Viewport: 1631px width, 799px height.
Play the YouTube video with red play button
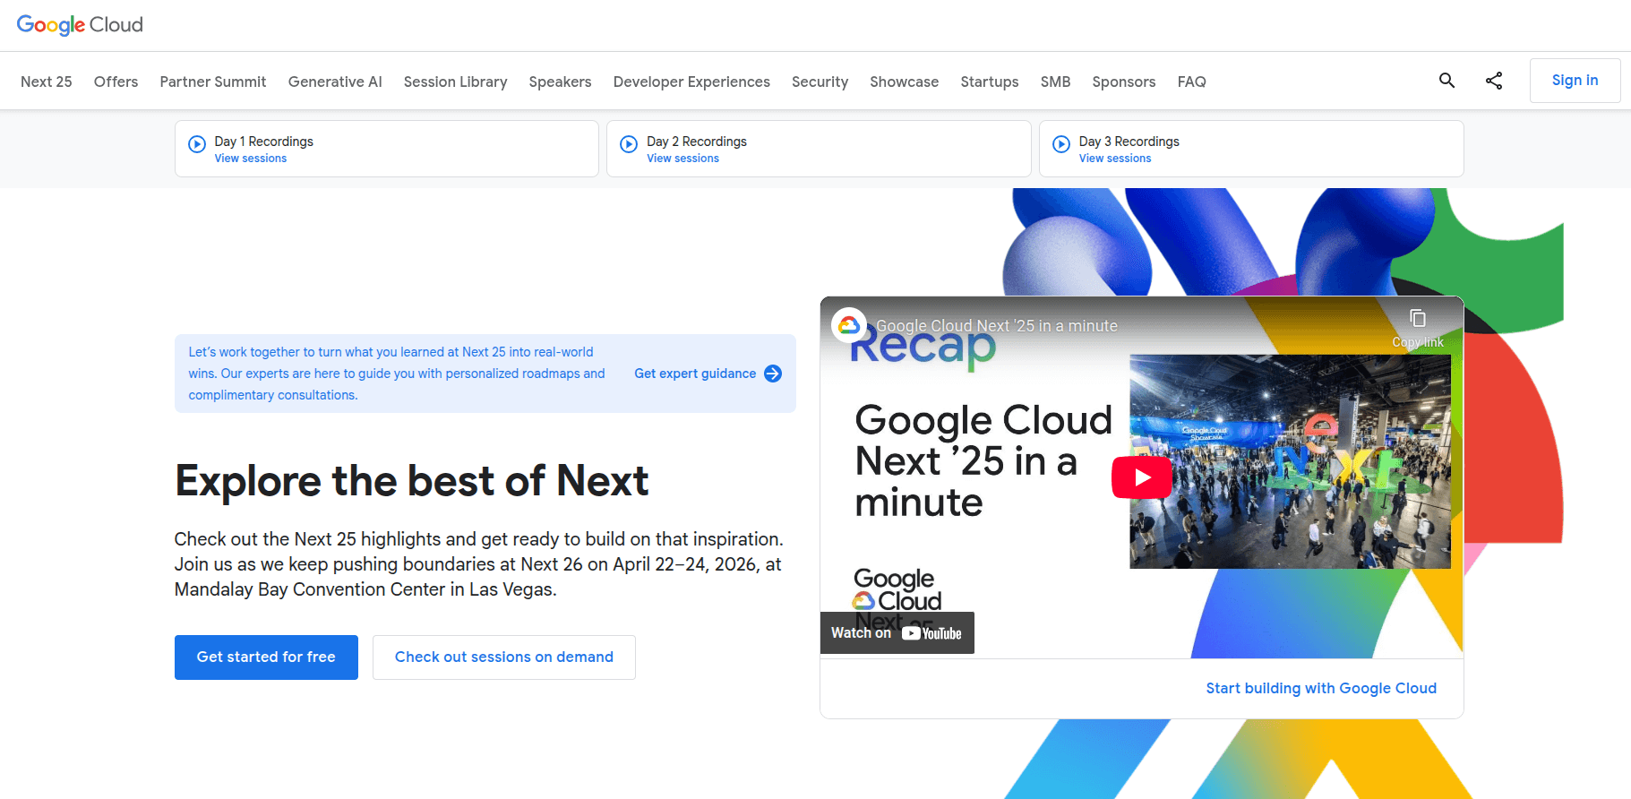pos(1142,477)
